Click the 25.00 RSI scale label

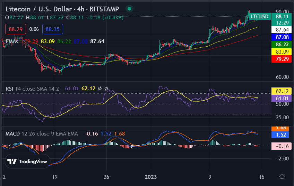[282, 118]
